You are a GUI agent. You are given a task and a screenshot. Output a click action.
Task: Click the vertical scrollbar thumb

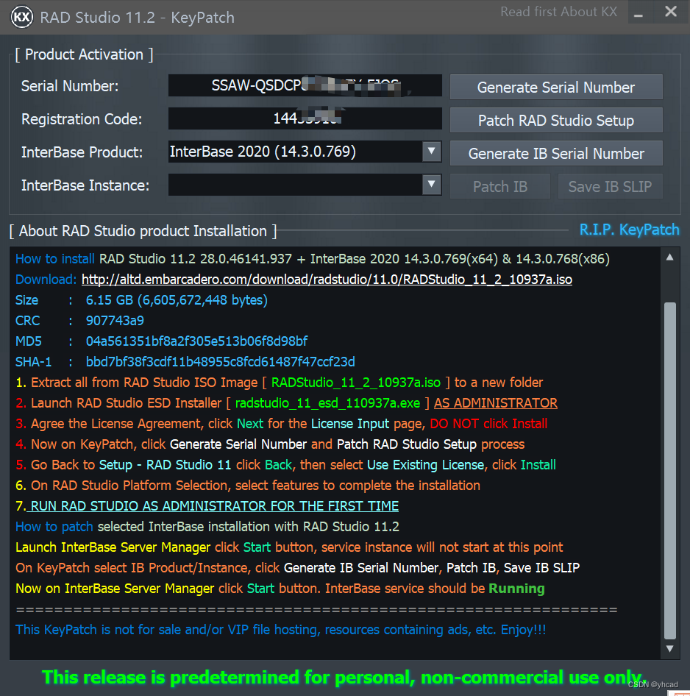tap(670, 471)
